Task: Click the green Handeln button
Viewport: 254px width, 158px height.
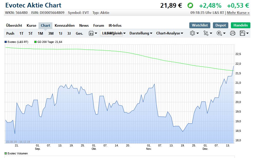Action: point(240,25)
